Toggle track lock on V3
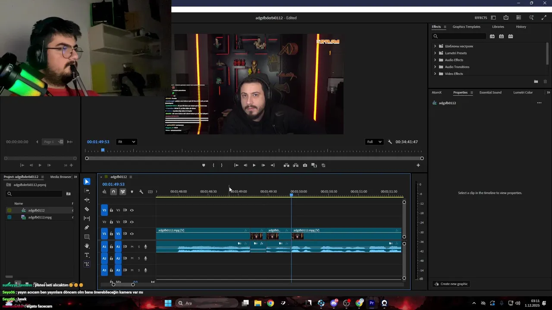552x310 pixels. coord(111,210)
